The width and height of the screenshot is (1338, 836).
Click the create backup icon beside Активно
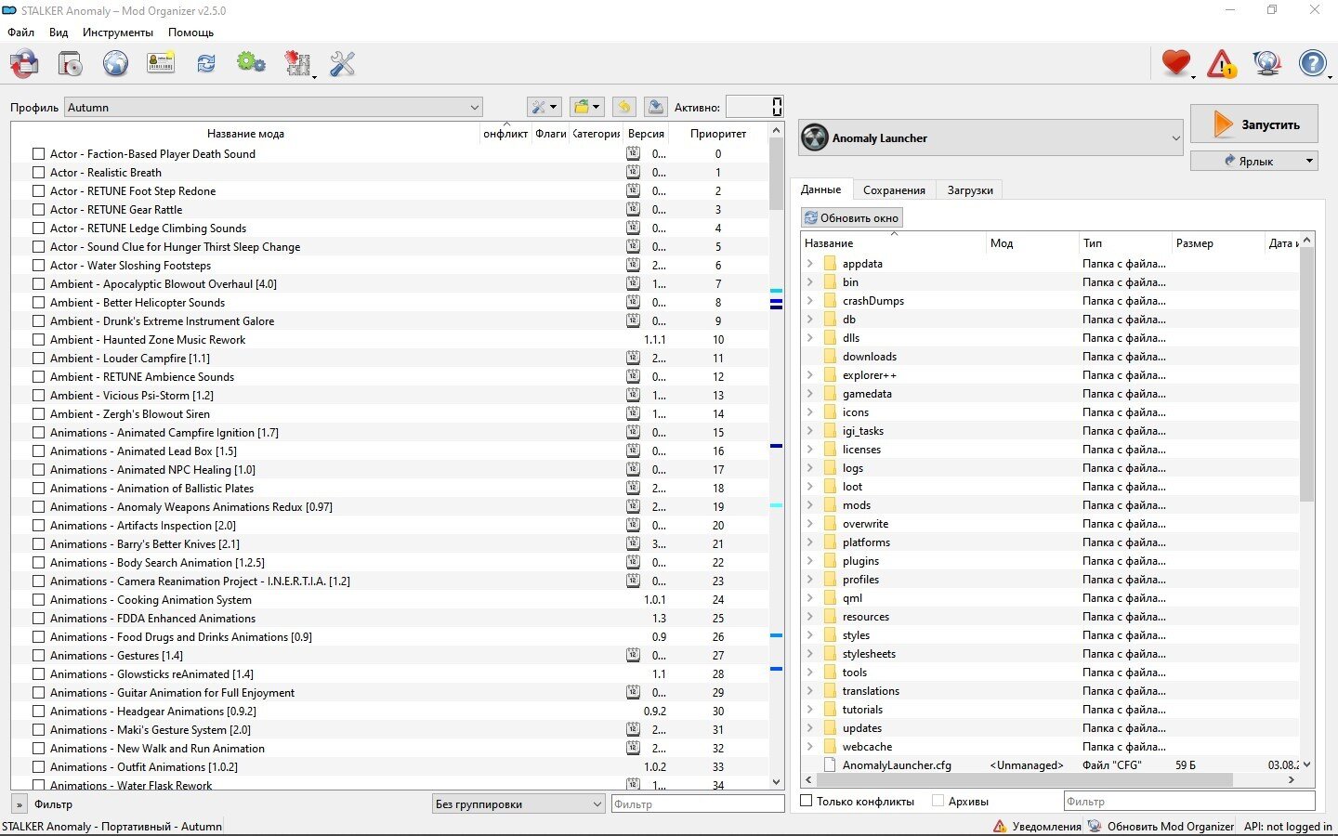[655, 107]
